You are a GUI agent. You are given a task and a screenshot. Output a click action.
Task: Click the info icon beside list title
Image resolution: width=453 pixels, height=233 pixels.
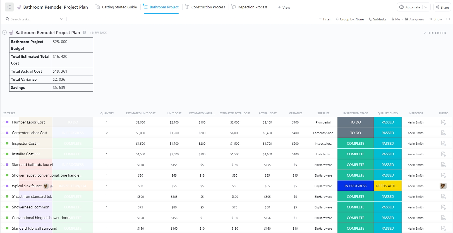pos(84,32)
